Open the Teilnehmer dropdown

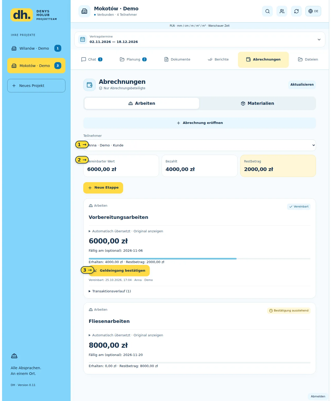point(200,145)
